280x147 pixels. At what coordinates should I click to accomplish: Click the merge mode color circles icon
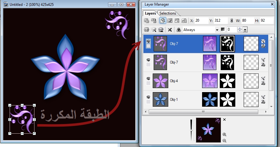pyautogui.click(x=178, y=30)
